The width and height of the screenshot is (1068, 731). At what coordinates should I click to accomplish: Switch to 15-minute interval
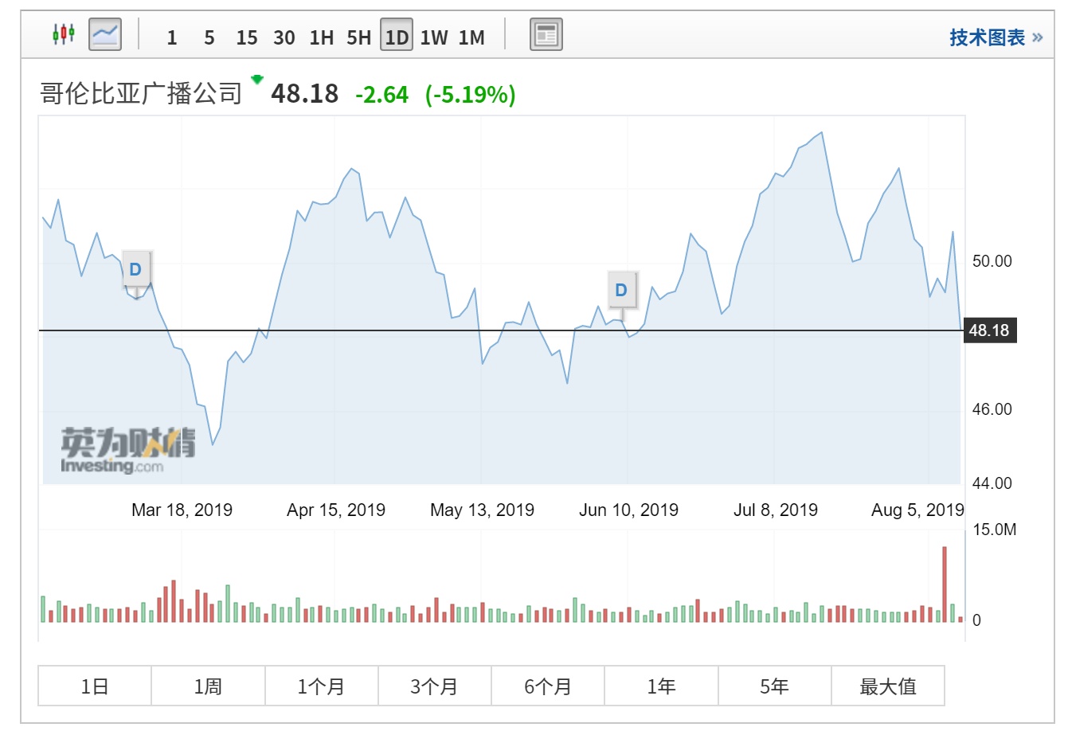click(247, 37)
